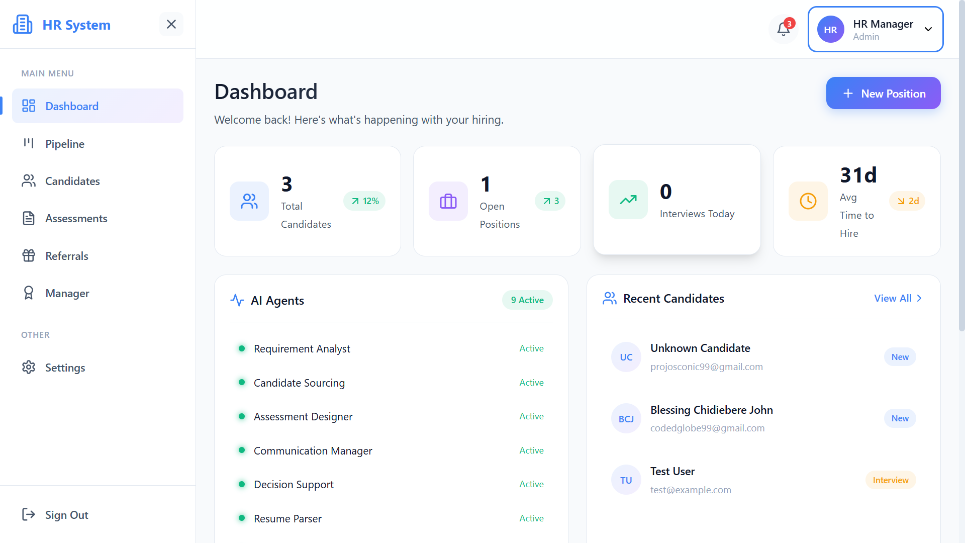This screenshot has width=965, height=543.
Task: Click the Interview status badge for Test User
Action: tap(890, 480)
